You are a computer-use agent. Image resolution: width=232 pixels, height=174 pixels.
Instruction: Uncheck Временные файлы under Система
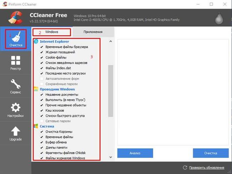coord(42,137)
